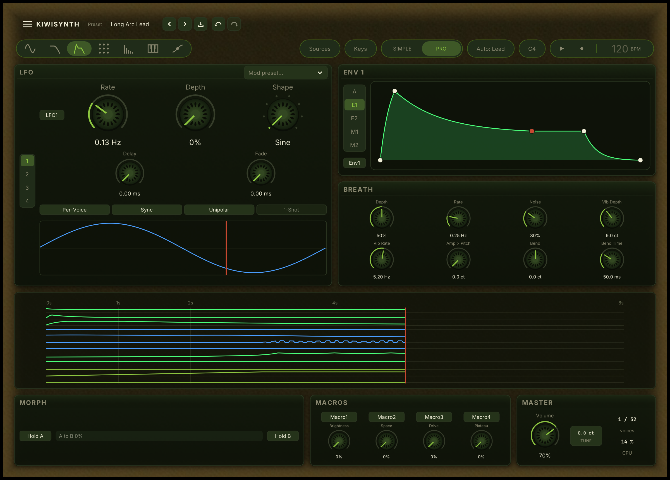This screenshot has height=480, width=670.
Task: Toggle Unipolar LFO mode
Action: [x=219, y=210]
